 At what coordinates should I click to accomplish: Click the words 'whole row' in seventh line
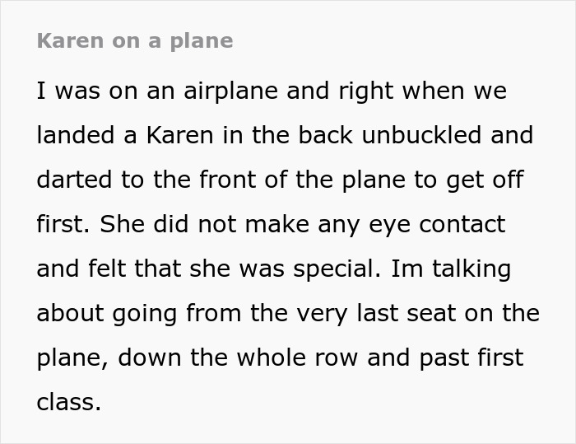317,358
